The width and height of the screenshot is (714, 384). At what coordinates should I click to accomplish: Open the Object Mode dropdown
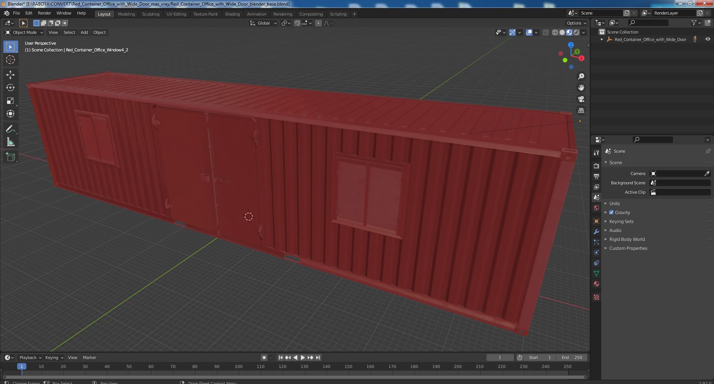coord(24,32)
